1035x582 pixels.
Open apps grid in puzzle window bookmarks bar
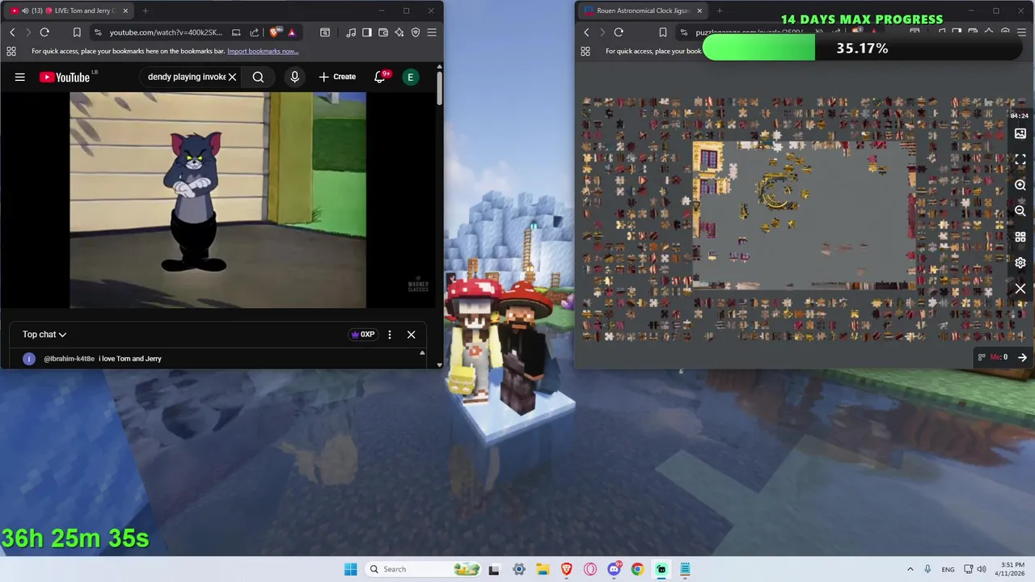pyautogui.click(x=585, y=51)
